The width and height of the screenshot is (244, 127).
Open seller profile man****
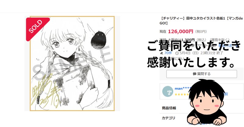pos(182,89)
